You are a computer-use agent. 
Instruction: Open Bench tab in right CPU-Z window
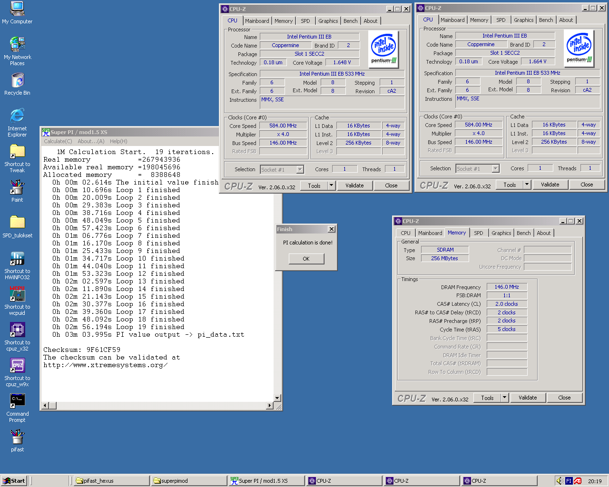[x=546, y=20]
